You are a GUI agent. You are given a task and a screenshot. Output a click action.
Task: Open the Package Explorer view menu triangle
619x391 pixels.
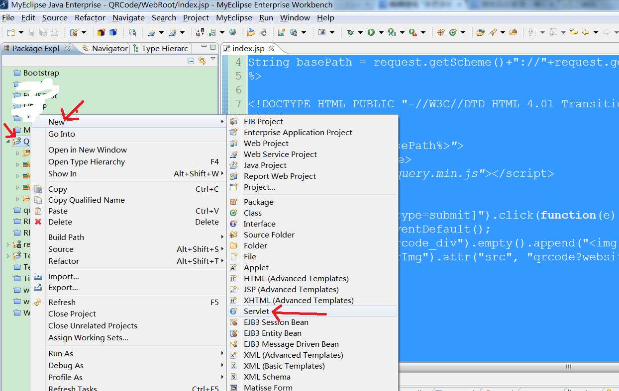click(213, 59)
